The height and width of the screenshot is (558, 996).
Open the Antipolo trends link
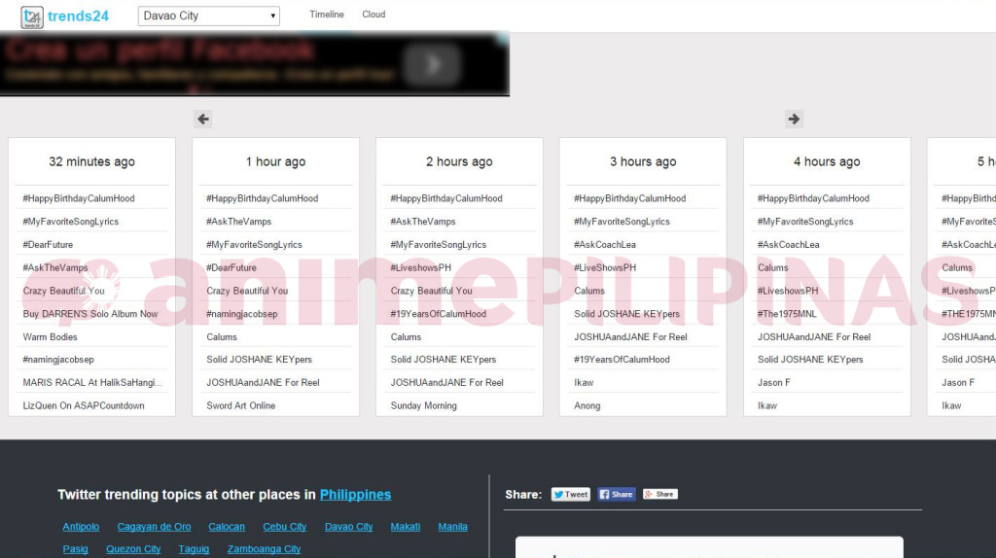[x=81, y=527]
